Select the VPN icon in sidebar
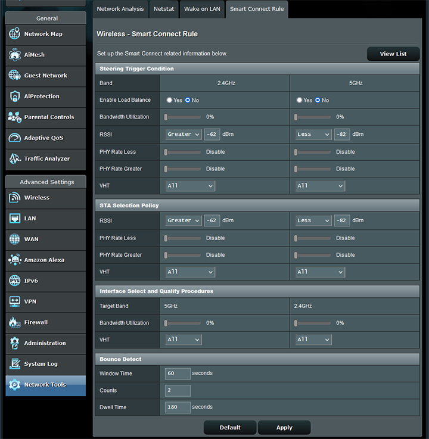 pos(15,301)
